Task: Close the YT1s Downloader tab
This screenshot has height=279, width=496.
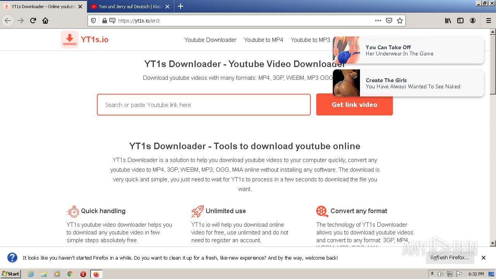Action: (x=80, y=7)
